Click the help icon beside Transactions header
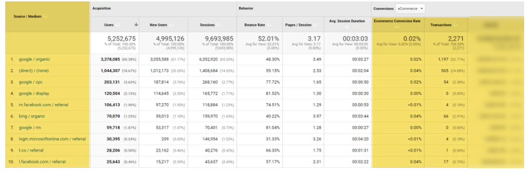 pyautogui.click(x=455, y=25)
